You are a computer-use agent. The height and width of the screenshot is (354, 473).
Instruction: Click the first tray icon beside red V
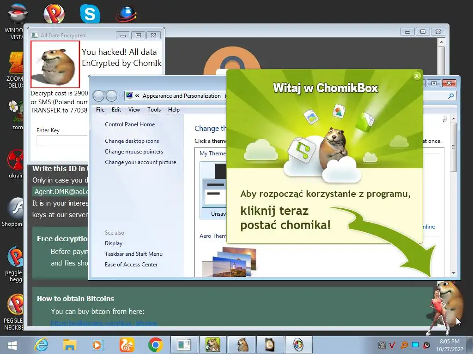click(382, 345)
